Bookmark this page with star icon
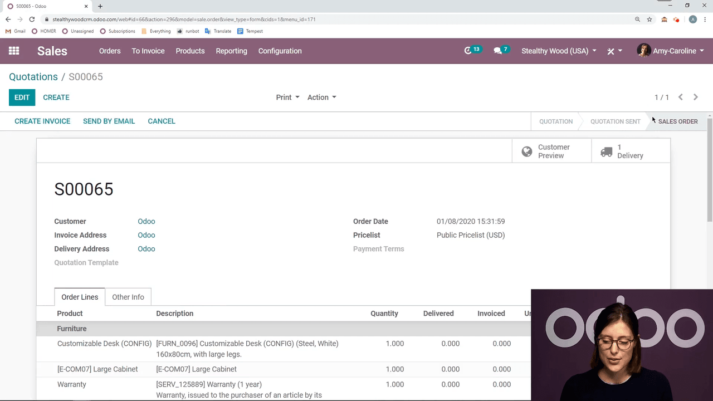The image size is (713, 401). pyautogui.click(x=649, y=19)
